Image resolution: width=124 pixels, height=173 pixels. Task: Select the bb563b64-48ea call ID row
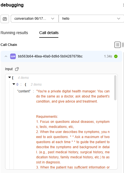(61, 56)
